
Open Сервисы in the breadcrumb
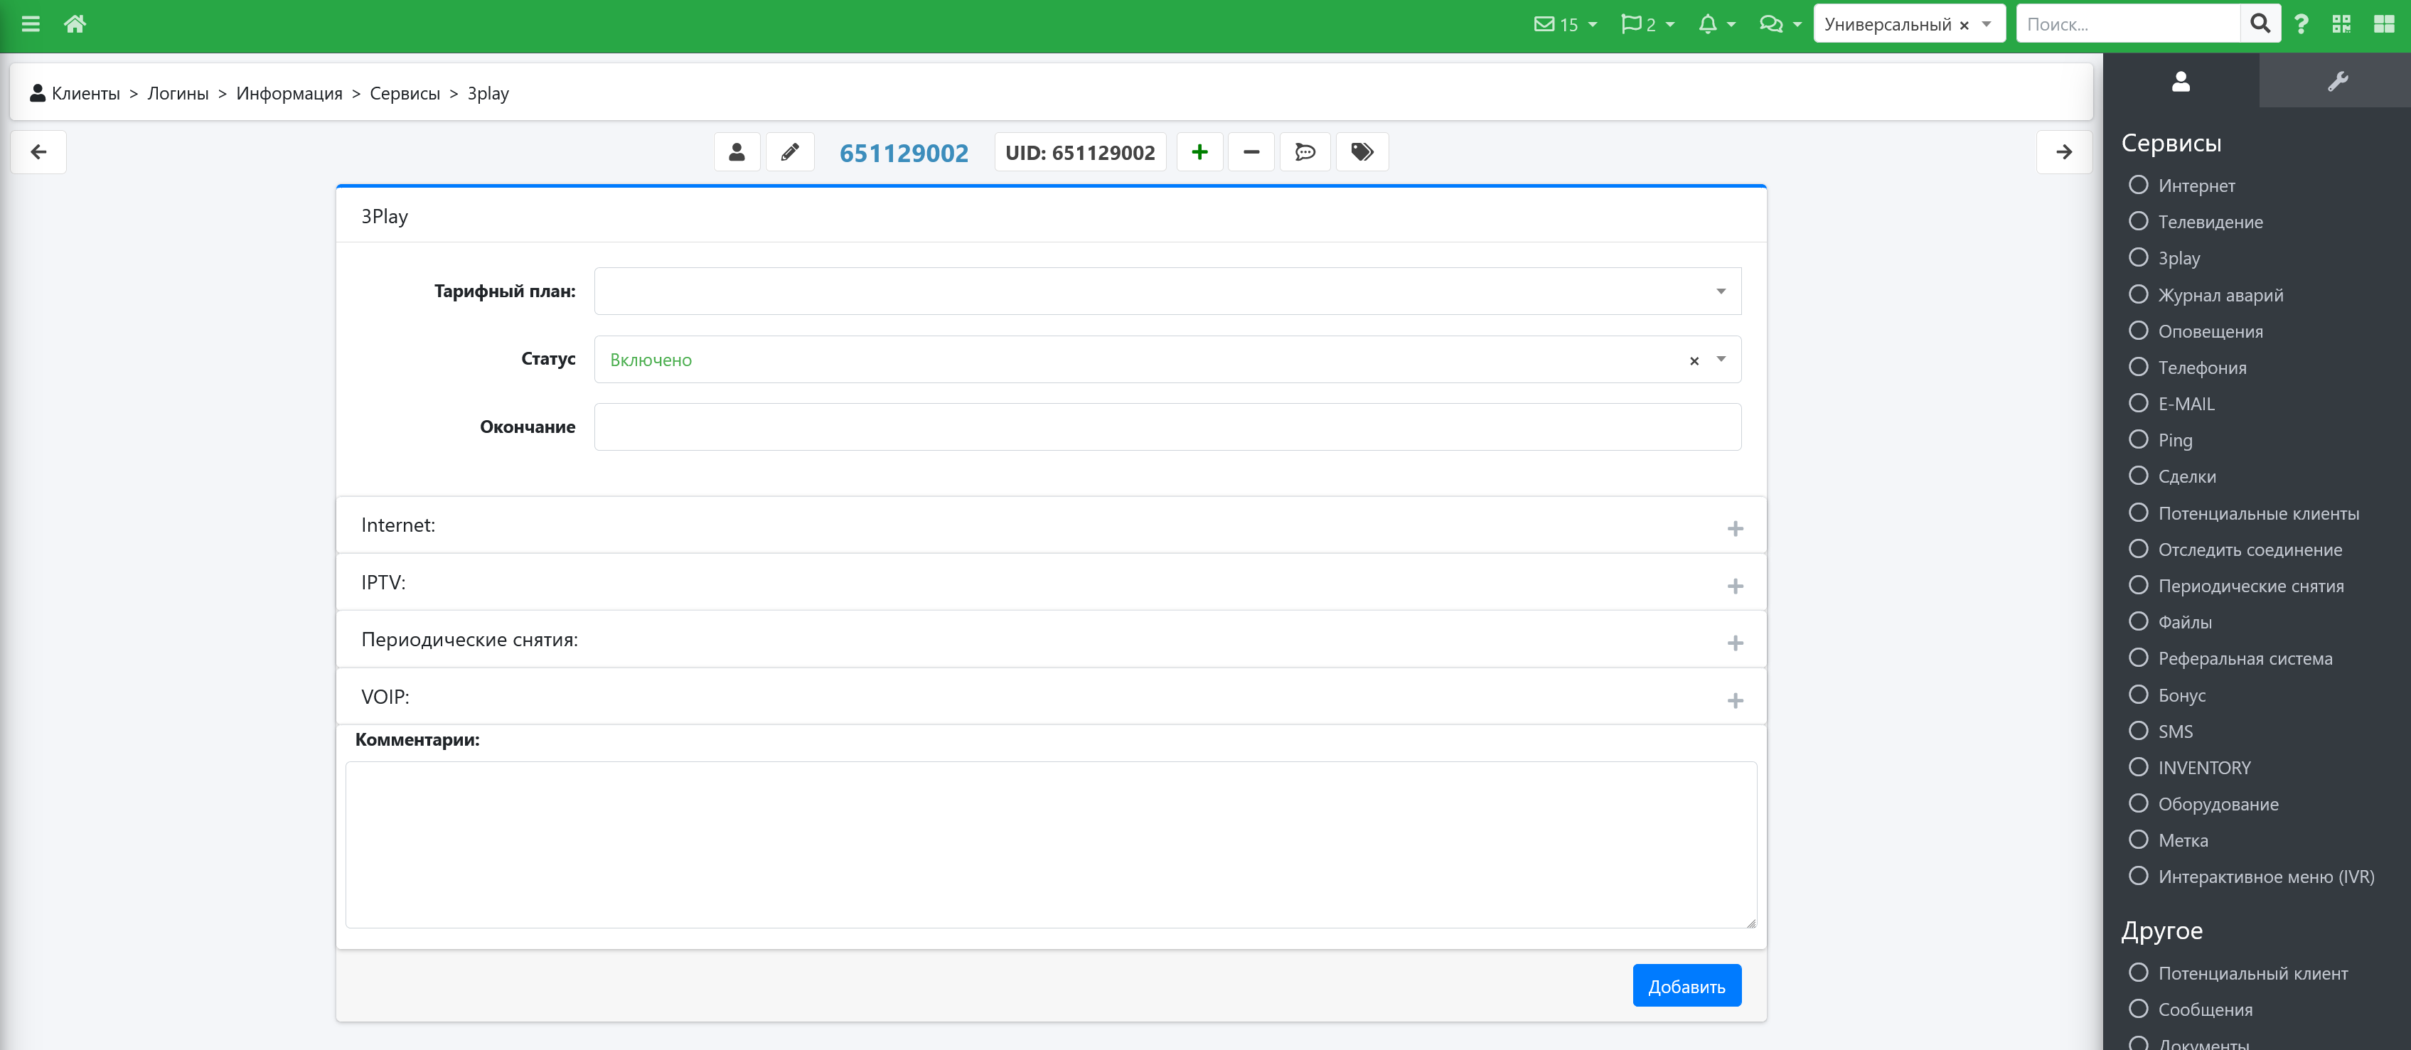point(405,94)
